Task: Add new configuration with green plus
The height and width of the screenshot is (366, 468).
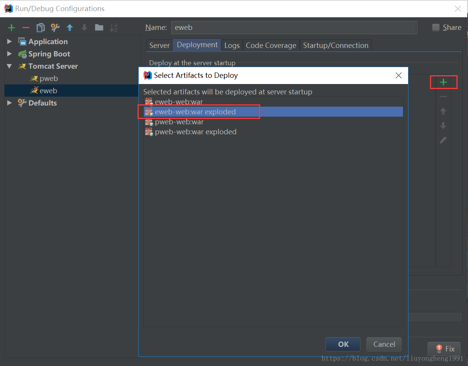Action: pyautogui.click(x=12, y=28)
